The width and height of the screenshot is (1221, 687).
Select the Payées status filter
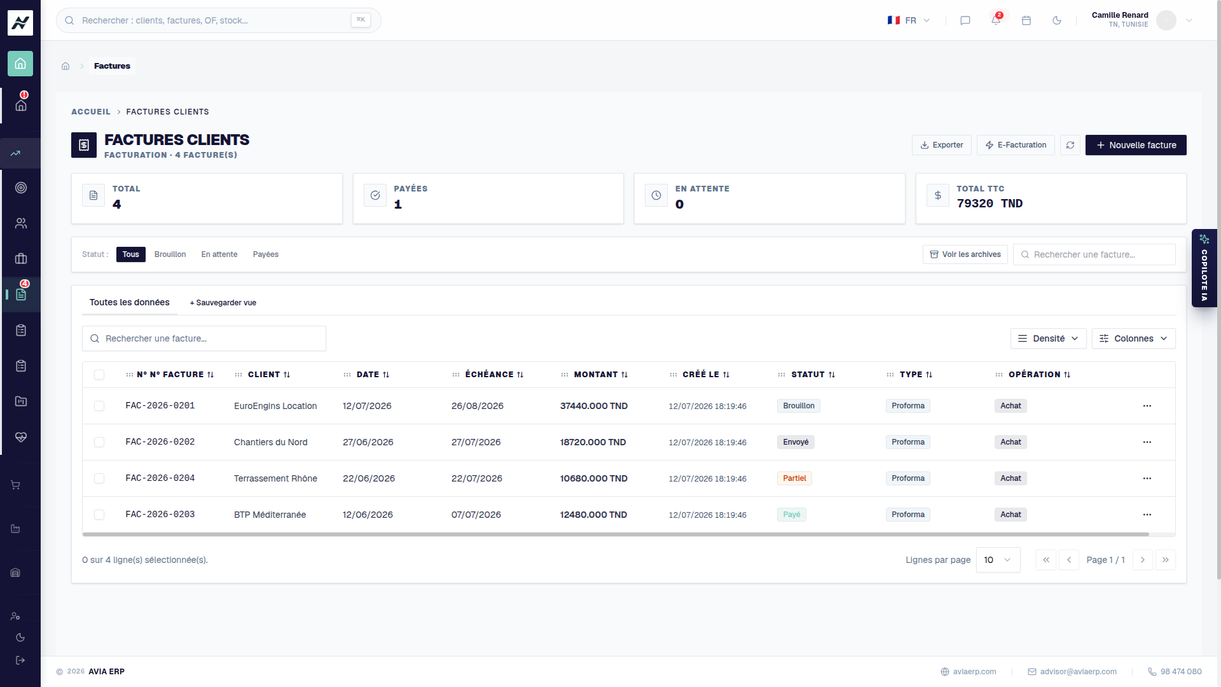click(x=266, y=254)
